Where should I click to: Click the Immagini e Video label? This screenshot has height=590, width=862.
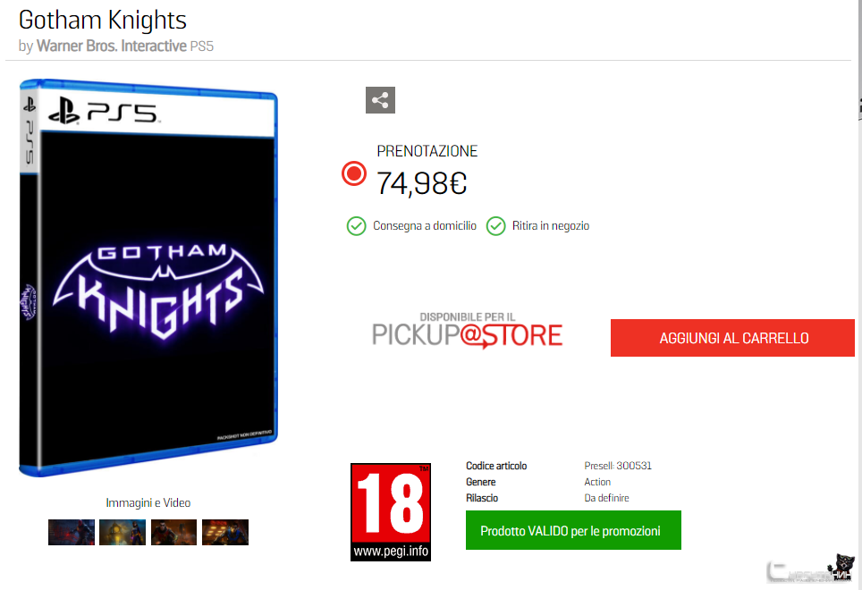pyautogui.click(x=148, y=502)
